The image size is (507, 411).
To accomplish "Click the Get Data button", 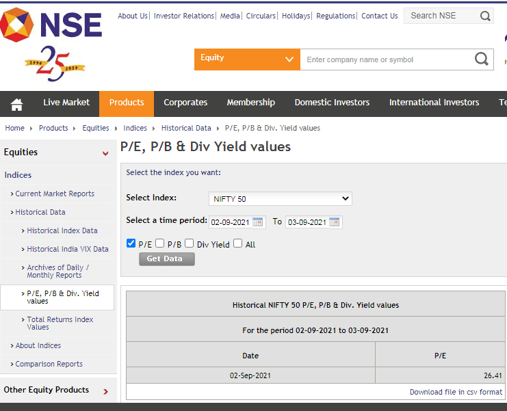I will 167,258.
